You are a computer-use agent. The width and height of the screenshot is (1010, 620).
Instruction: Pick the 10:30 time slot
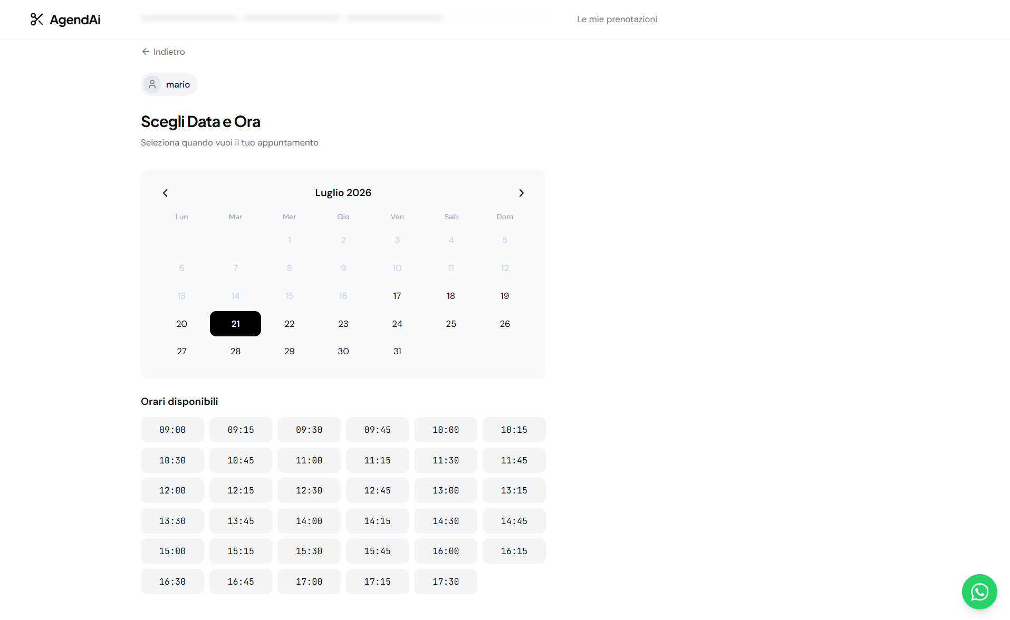pyautogui.click(x=172, y=460)
